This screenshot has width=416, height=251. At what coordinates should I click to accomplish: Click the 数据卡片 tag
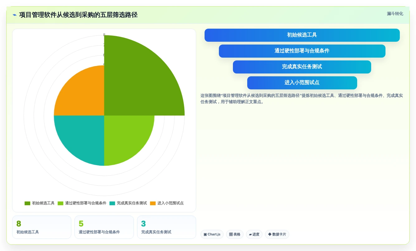[277, 234]
